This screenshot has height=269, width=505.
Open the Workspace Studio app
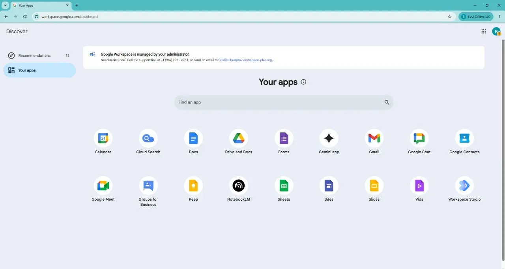[464, 189]
